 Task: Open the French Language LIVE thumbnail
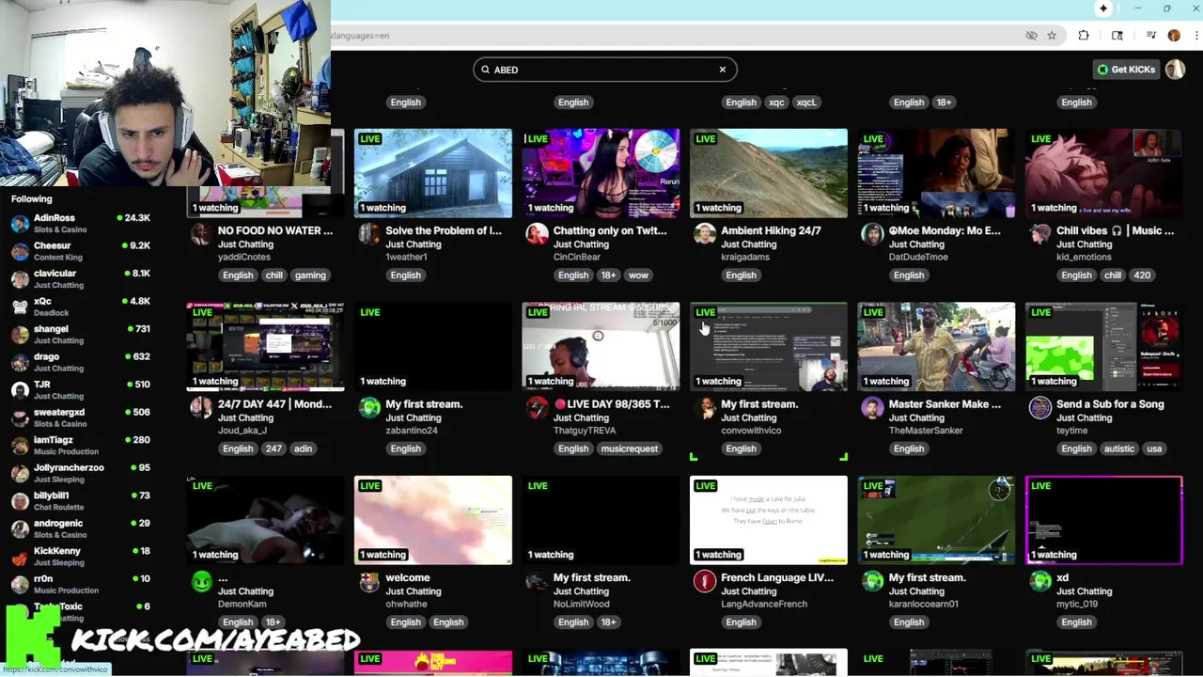point(769,520)
